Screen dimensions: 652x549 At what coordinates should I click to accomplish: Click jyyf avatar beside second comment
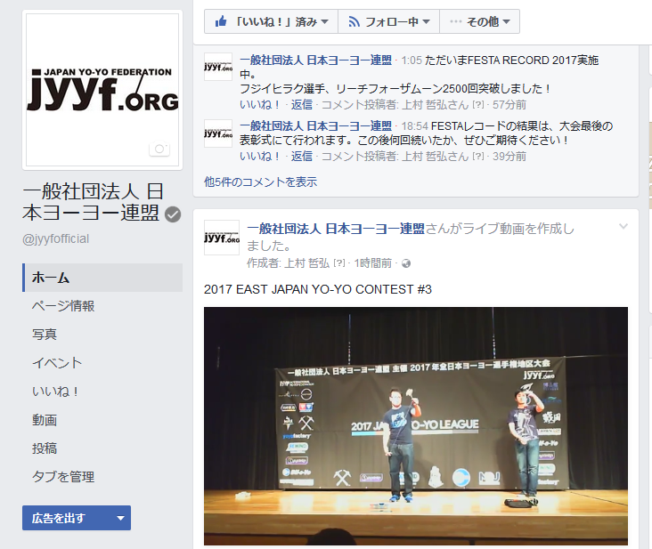[218, 133]
